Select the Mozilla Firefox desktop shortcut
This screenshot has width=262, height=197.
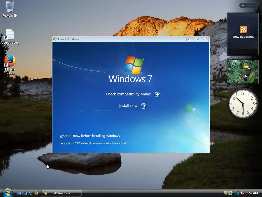pos(10,65)
